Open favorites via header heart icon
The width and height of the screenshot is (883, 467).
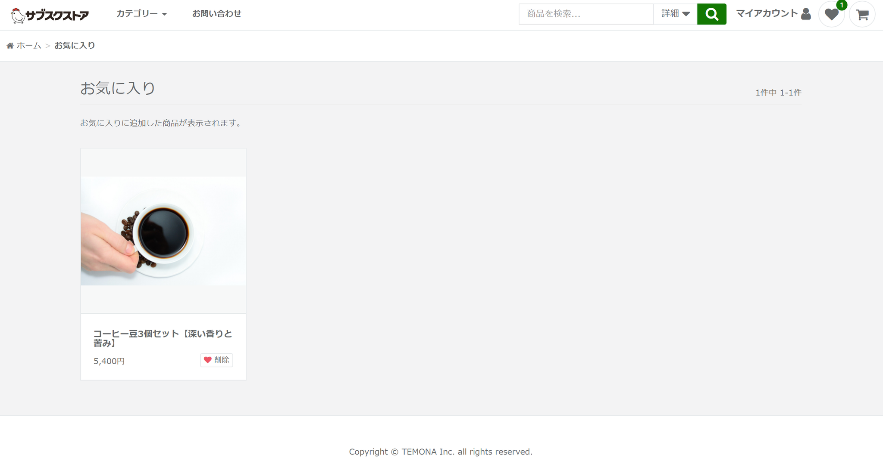[831, 15]
